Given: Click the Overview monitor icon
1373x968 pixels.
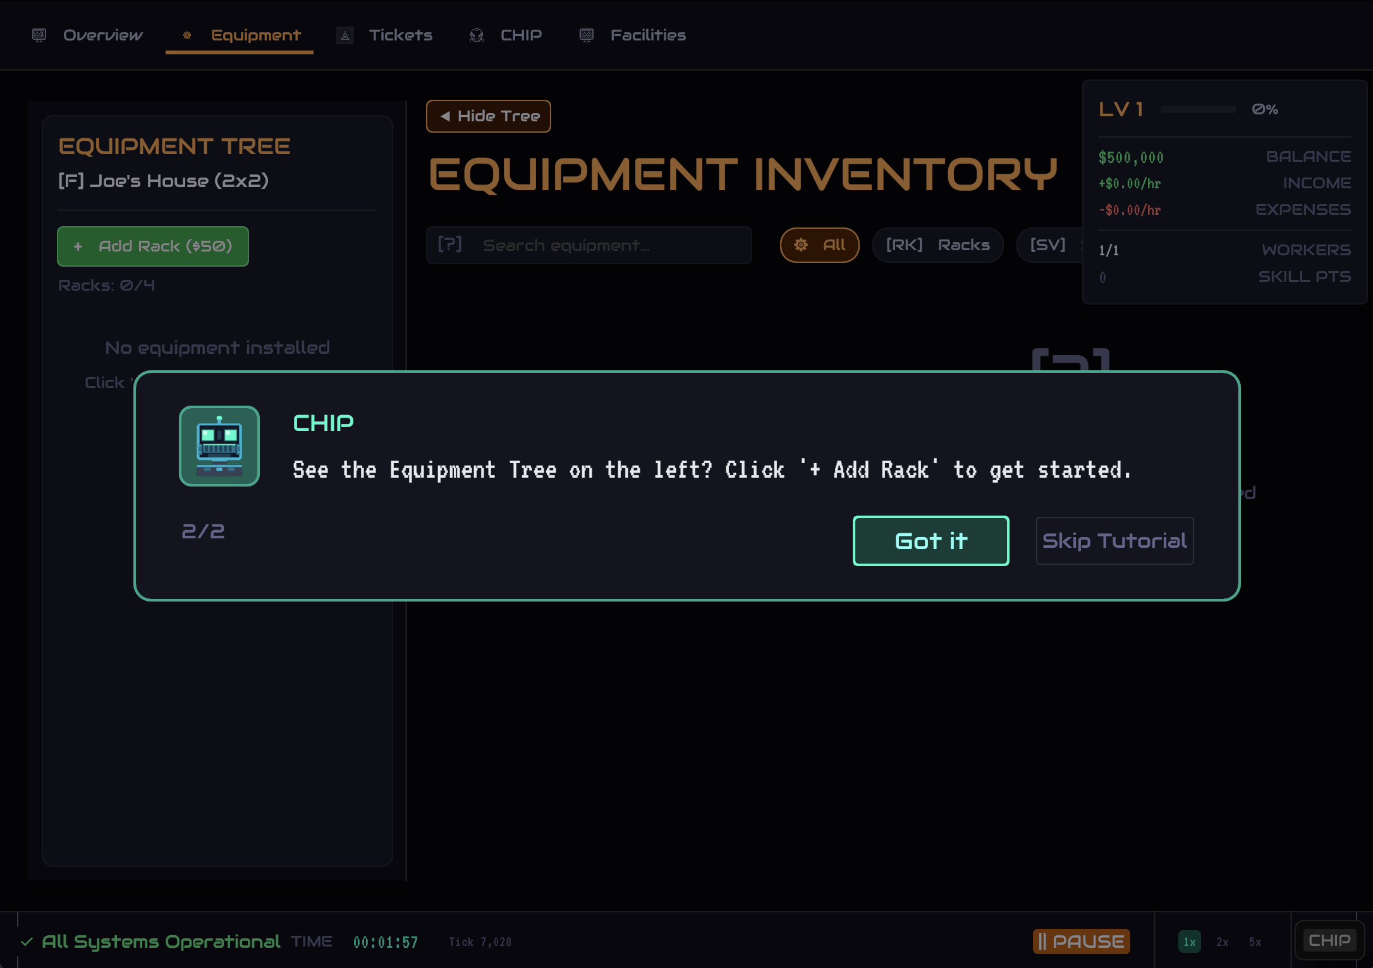Looking at the screenshot, I should point(39,35).
